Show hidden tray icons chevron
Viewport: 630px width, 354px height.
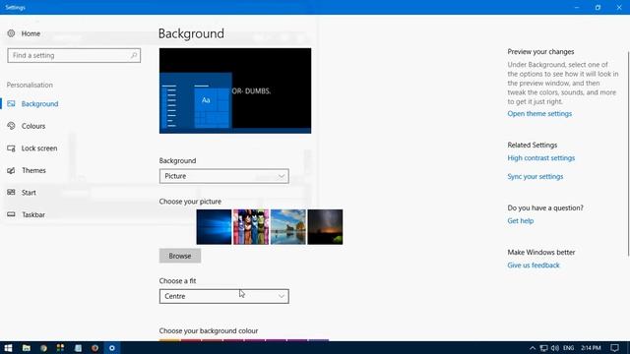tap(532, 348)
